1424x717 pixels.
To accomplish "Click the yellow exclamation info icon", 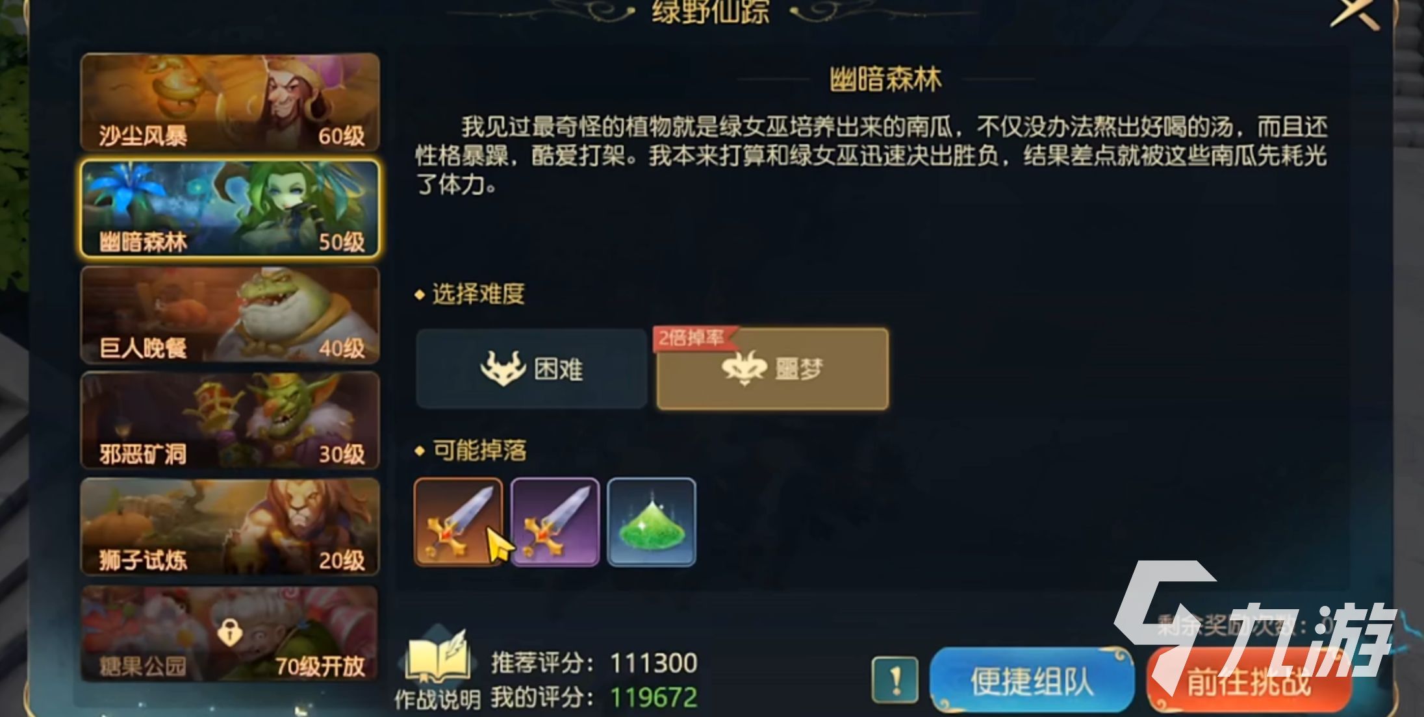I will pos(895,680).
